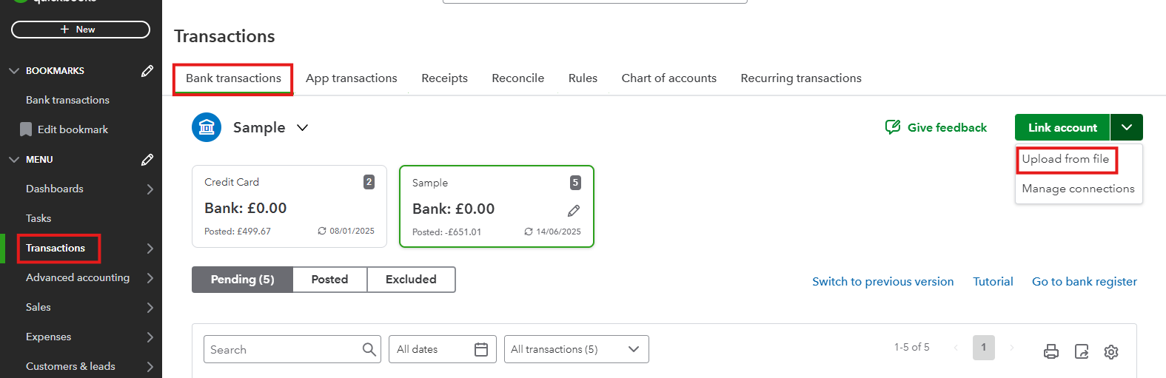This screenshot has height=378, width=1166.
Task: Open the Go to bank register link
Action: (x=1084, y=282)
